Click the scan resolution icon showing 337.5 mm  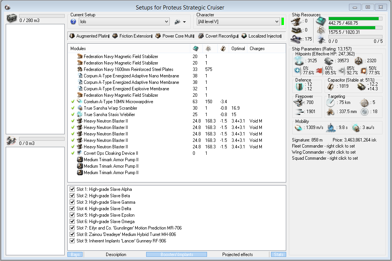coord(330,112)
